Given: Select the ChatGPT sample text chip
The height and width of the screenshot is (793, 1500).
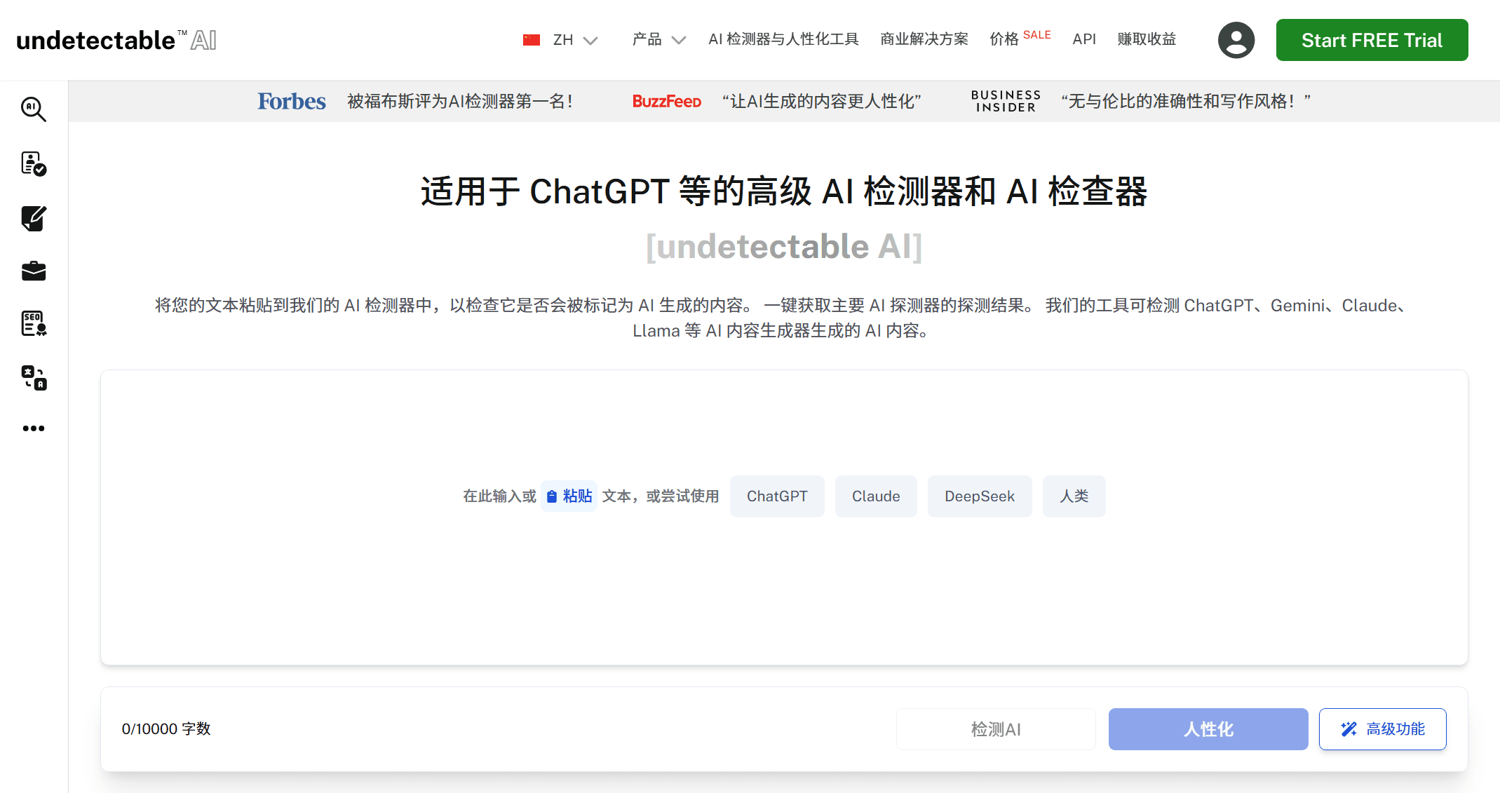Looking at the screenshot, I should pyautogui.click(x=777, y=496).
